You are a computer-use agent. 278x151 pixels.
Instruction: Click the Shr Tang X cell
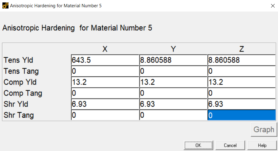click(x=105, y=115)
